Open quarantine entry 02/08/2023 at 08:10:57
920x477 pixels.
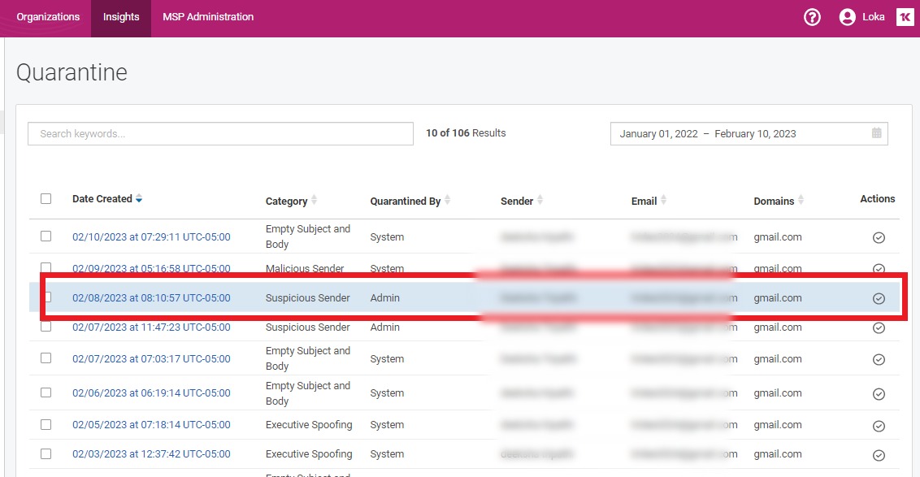click(151, 298)
